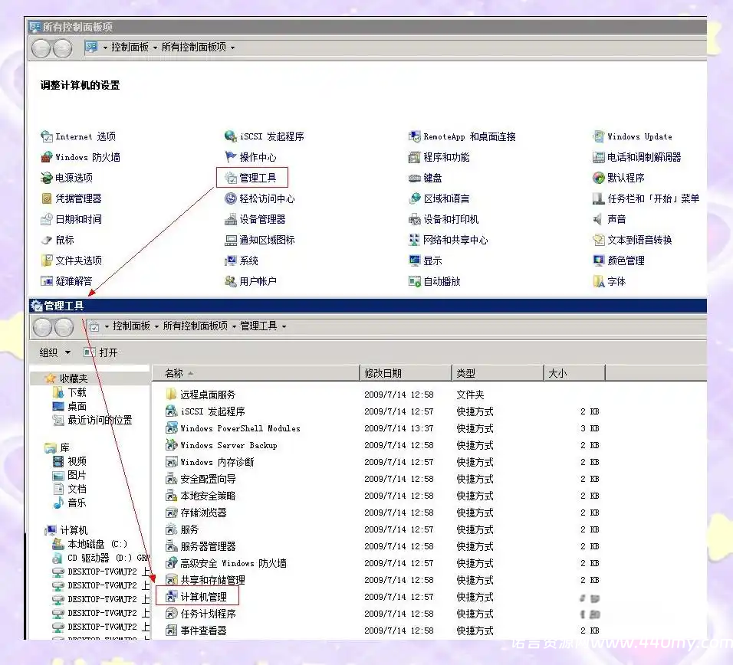Open the Windows 防火墙 icon
The height and width of the screenshot is (665, 733).
[47, 157]
